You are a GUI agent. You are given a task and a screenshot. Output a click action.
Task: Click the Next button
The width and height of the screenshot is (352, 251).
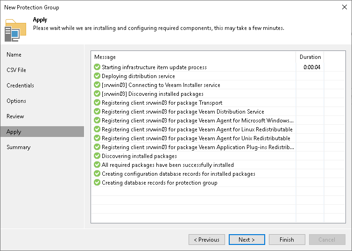click(x=246, y=239)
